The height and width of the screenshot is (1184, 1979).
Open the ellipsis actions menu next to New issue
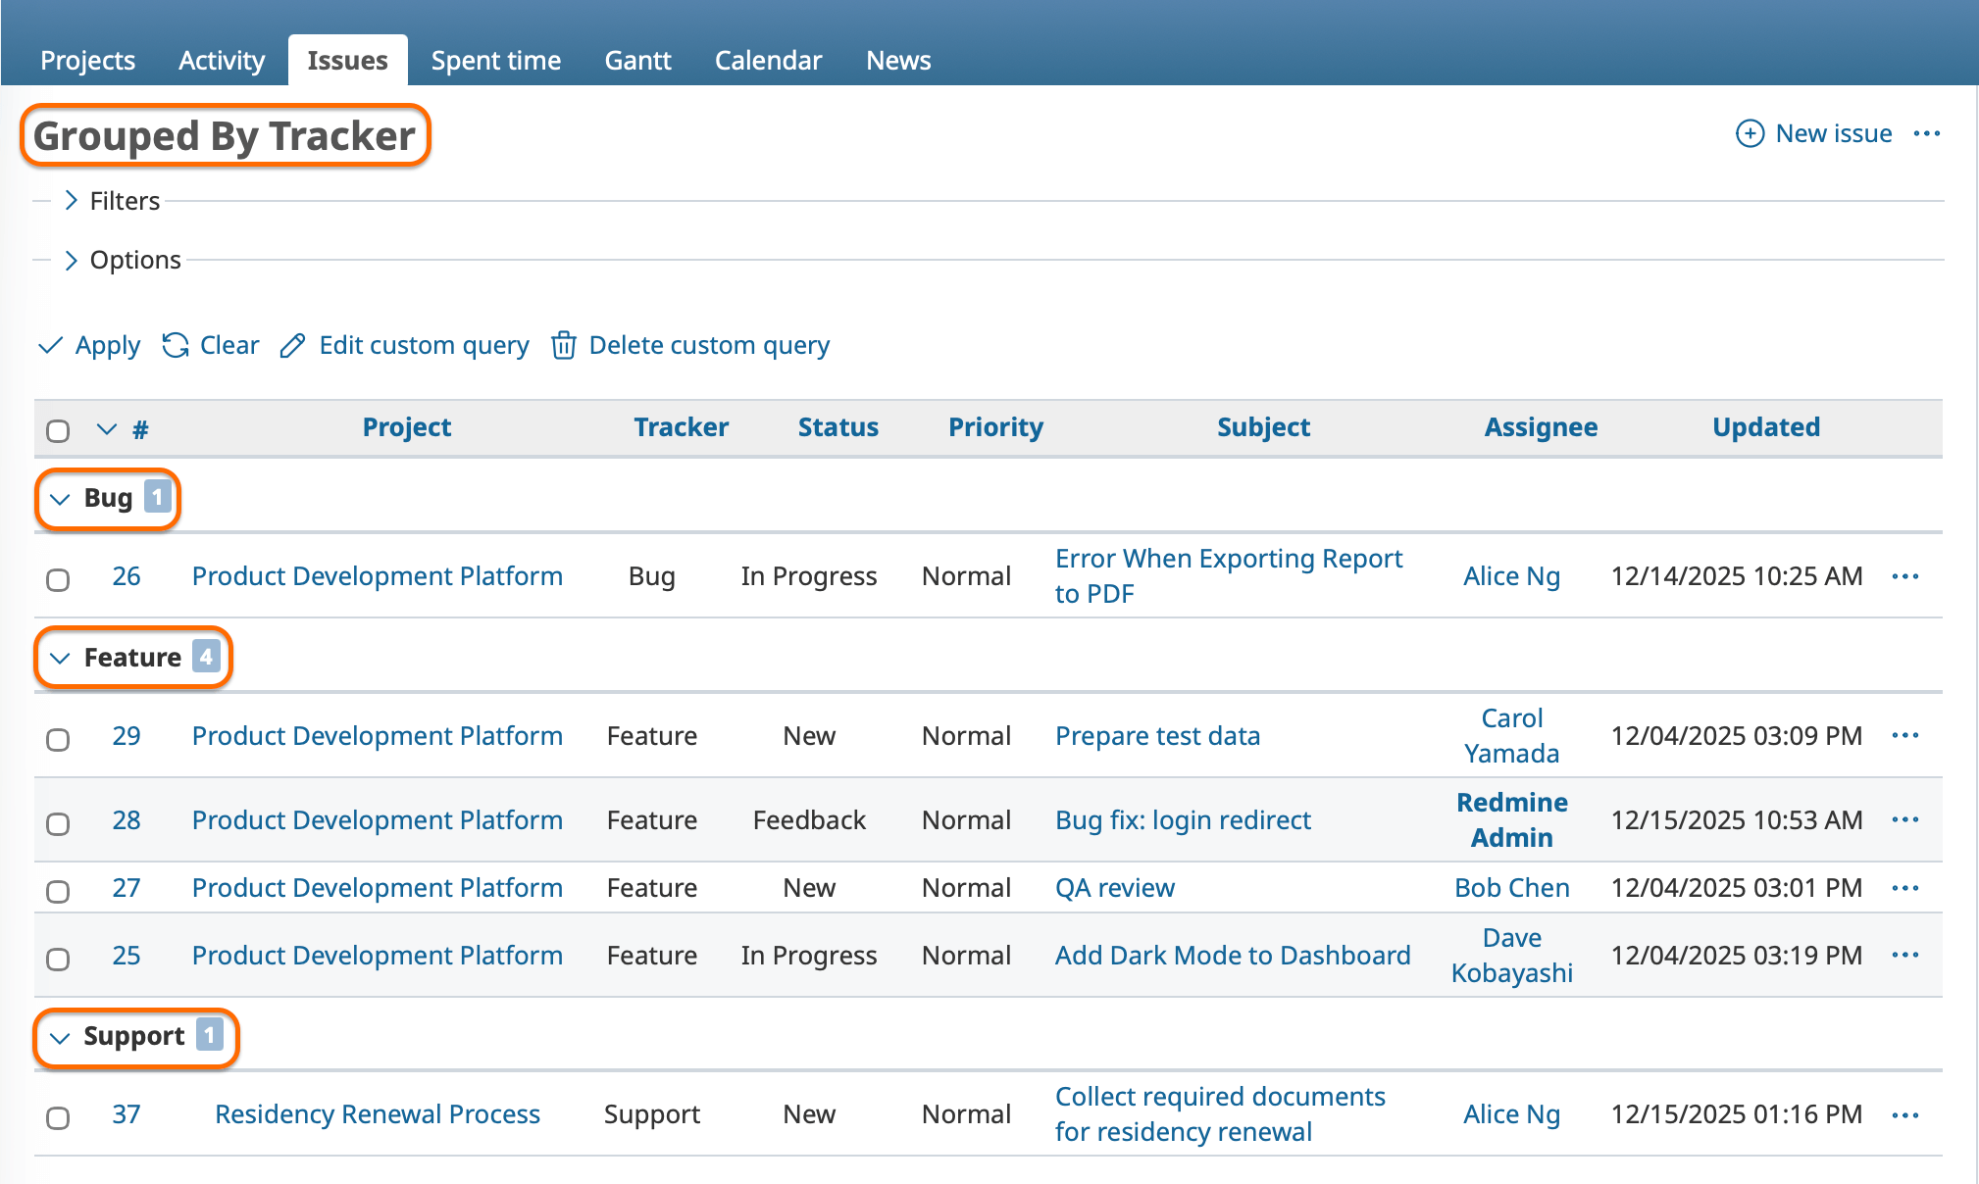pyautogui.click(x=1927, y=133)
